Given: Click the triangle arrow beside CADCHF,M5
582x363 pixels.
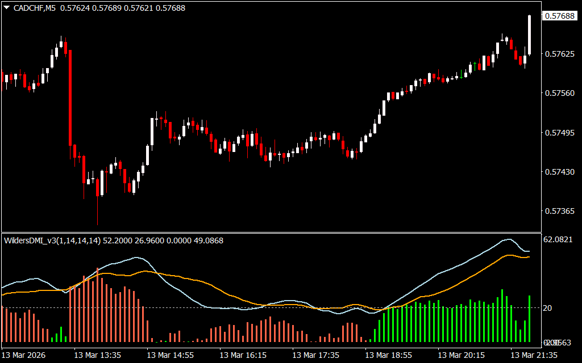Looking at the screenshot, I should (6, 8).
